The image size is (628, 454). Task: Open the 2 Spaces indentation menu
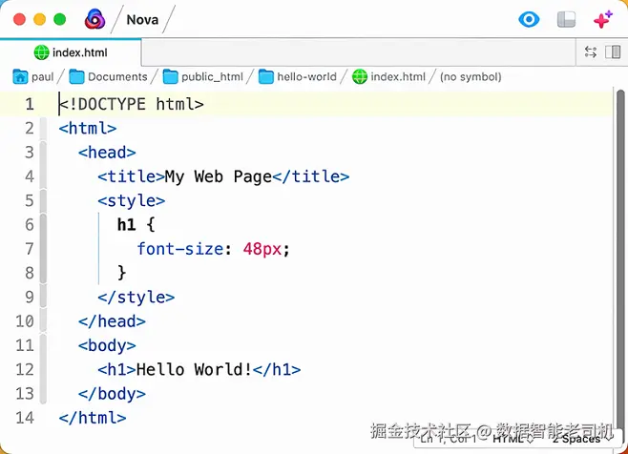(x=581, y=439)
